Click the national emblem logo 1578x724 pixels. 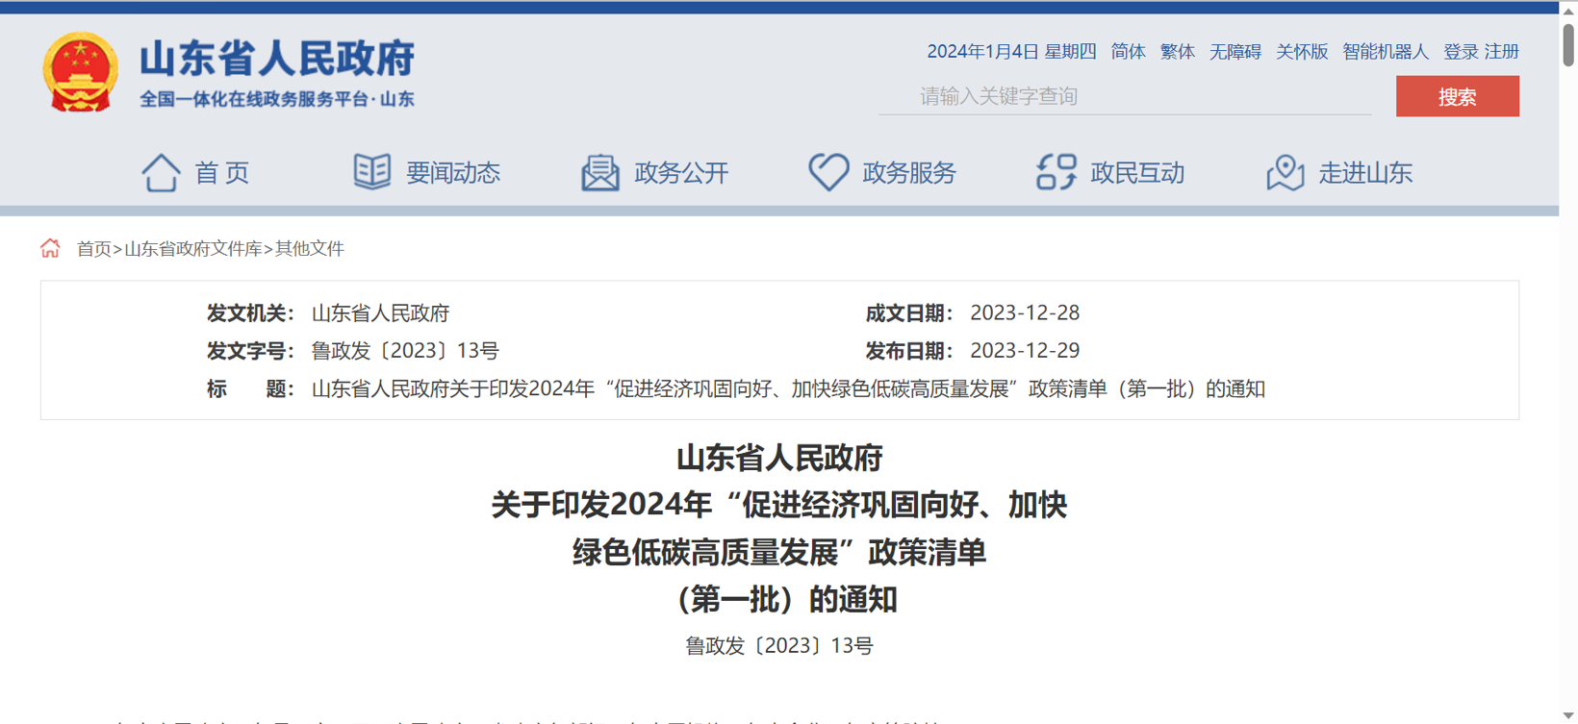pyautogui.click(x=80, y=73)
